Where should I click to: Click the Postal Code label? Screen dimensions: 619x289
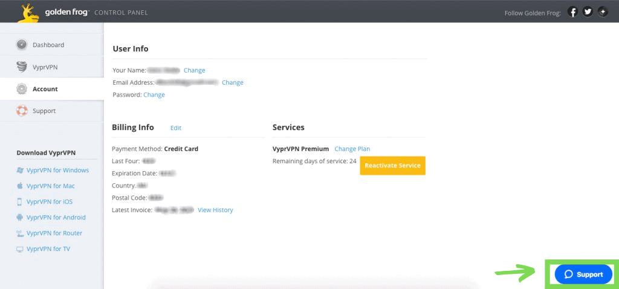(130, 198)
